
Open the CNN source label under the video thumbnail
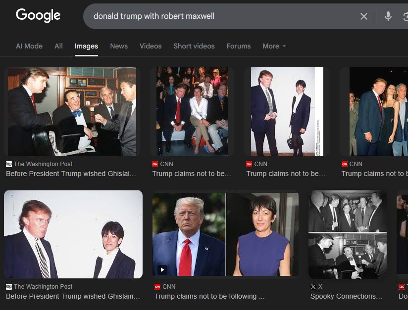point(169,287)
